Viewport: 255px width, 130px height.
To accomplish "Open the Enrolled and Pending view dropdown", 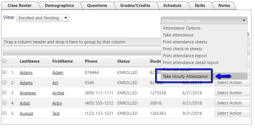I will pos(43,18).
